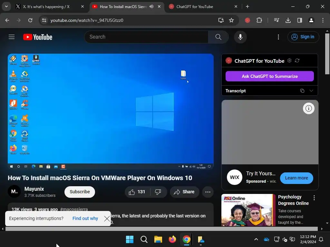Refresh the ChatGPT for YouTube panel

297,60
